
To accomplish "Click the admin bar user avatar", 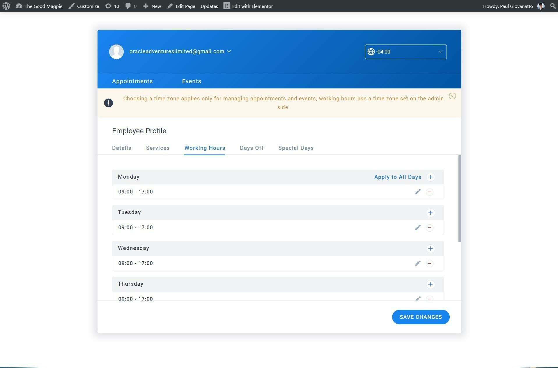I will click(541, 6).
